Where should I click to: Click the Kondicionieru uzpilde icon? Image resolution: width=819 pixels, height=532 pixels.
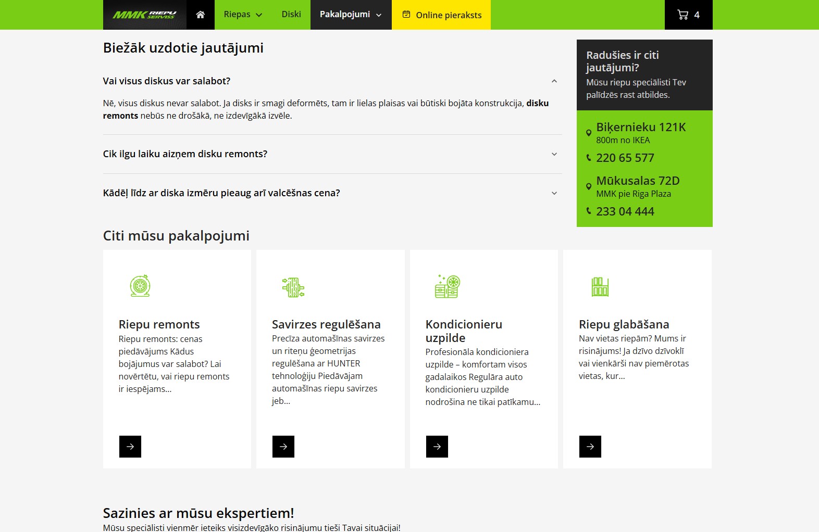point(448,286)
